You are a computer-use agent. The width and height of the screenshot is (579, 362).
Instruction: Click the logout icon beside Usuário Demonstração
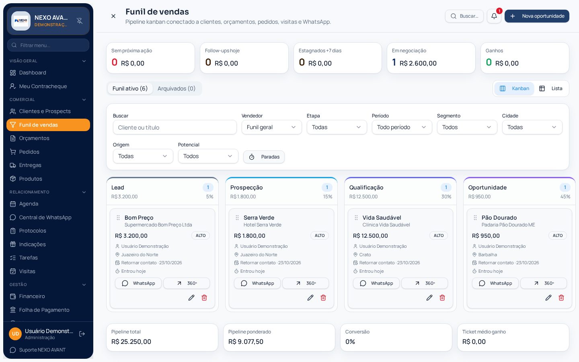point(82,334)
